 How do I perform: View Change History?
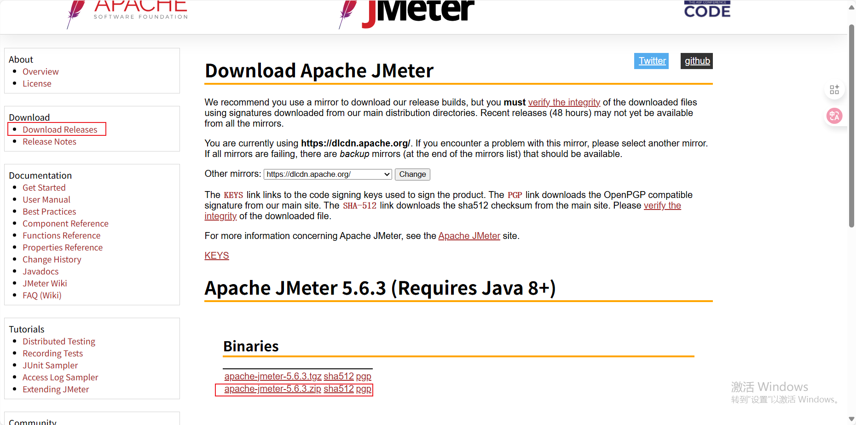[52, 259]
